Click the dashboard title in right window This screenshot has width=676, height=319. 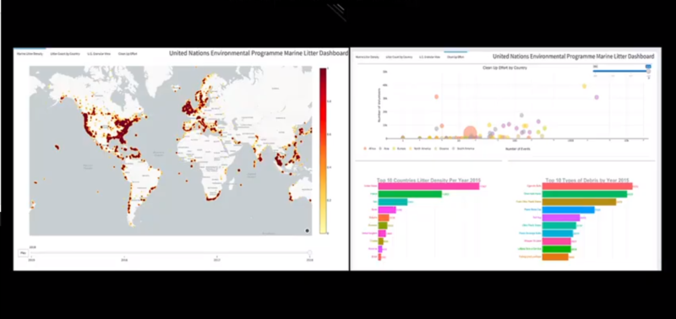pyautogui.click(x=574, y=57)
